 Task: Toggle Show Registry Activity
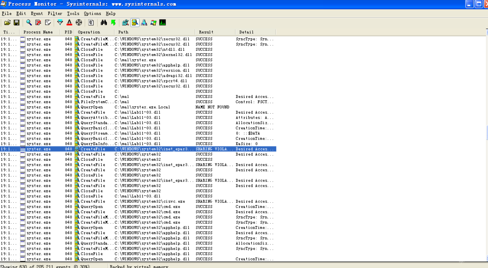[x=125, y=23]
